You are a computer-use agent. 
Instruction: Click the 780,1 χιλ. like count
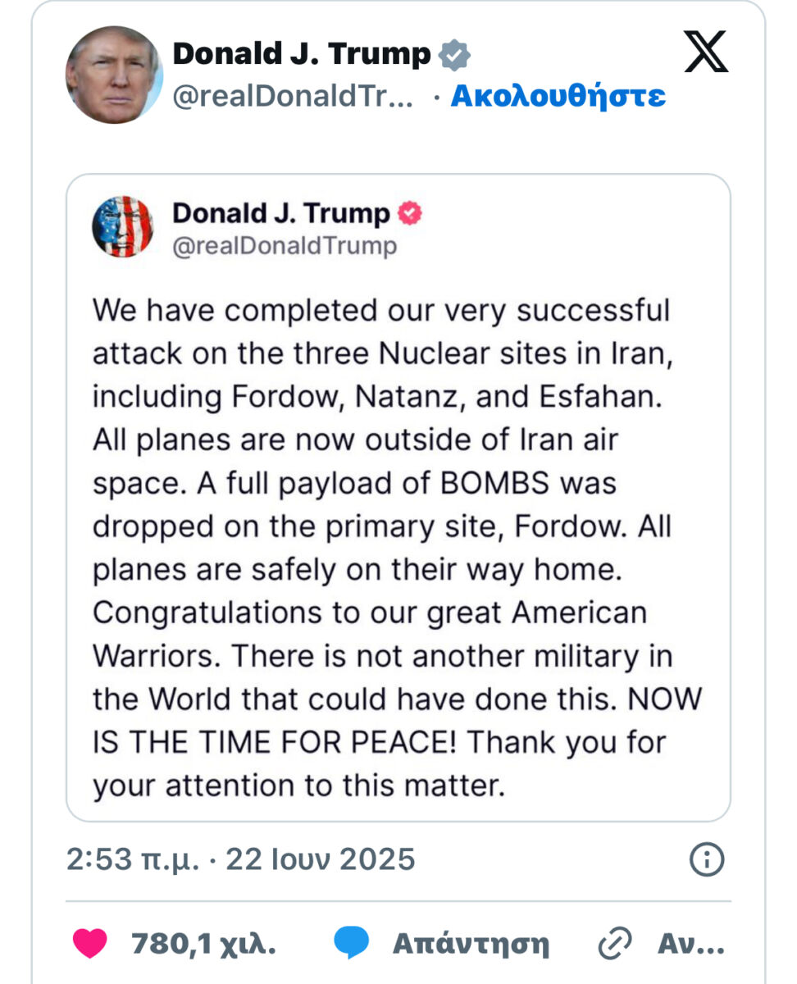pos(203,944)
